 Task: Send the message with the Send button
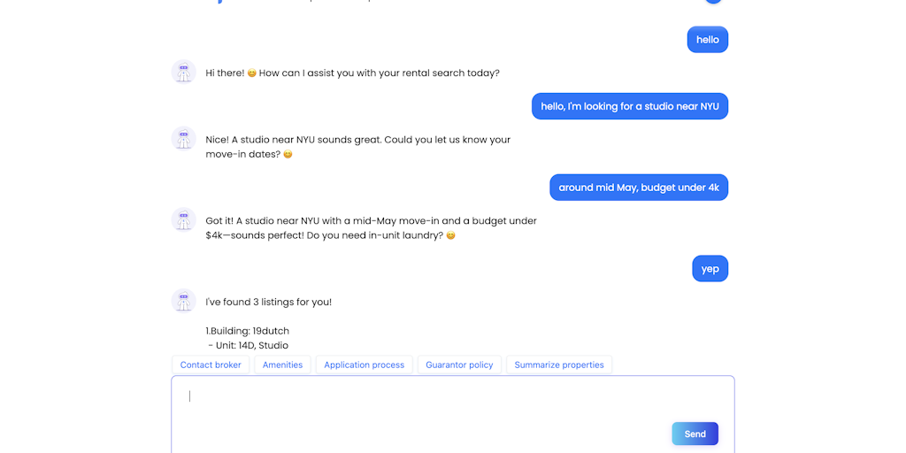click(x=695, y=434)
